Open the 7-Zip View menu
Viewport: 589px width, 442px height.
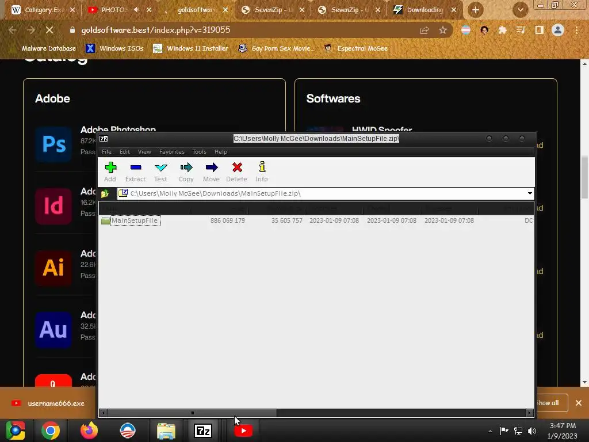click(x=144, y=152)
